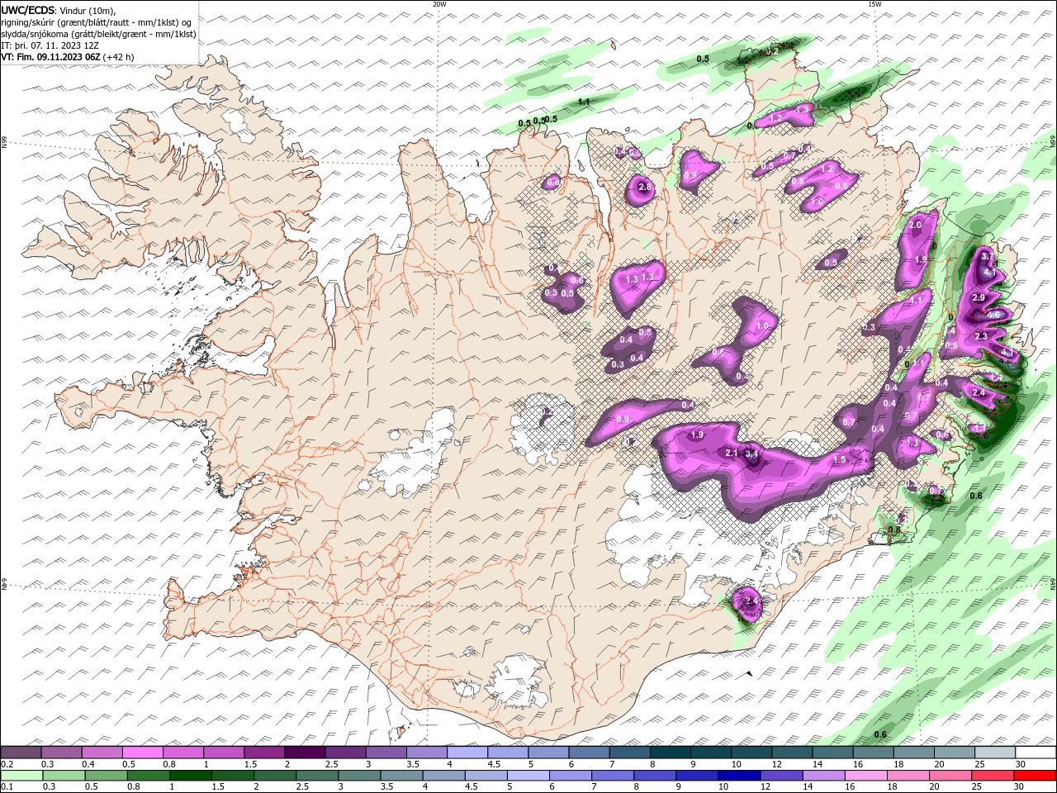Pick the deep blue rain swatch labeled 10
1057x793 pixels.
739,776
